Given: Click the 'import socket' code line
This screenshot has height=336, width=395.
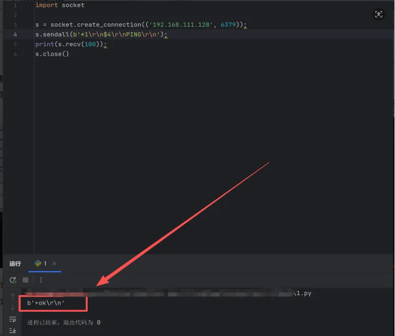Looking at the screenshot, I should click(60, 5).
